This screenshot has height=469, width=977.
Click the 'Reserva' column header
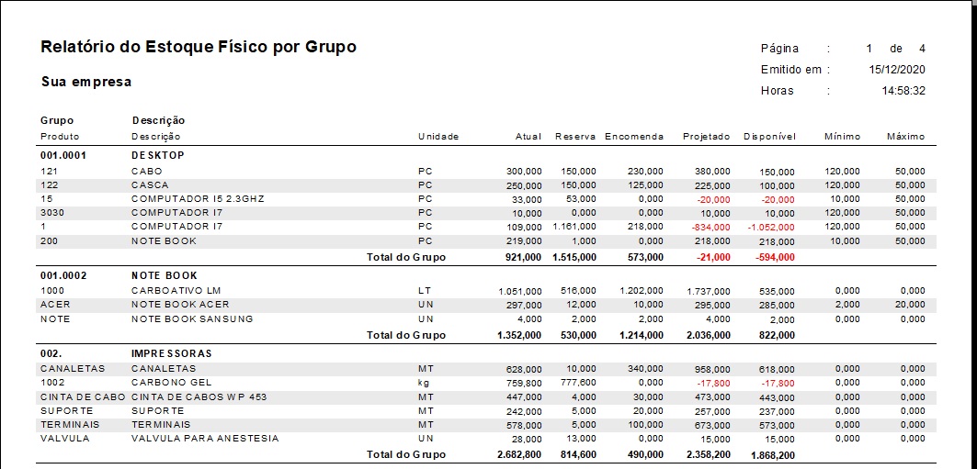pyautogui.click(x=575, y=137)
